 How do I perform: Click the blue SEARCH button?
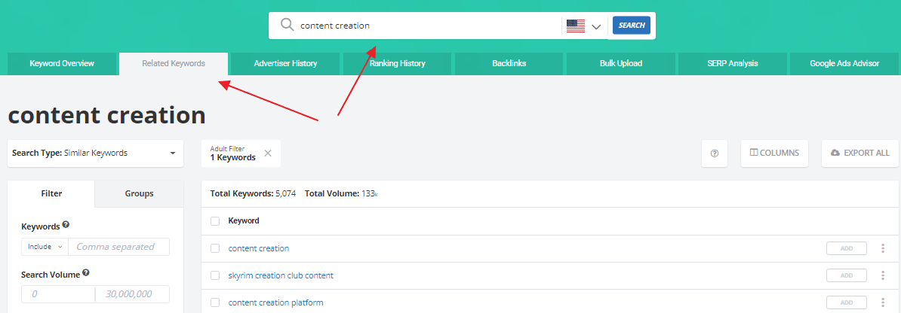click(632, 26)
